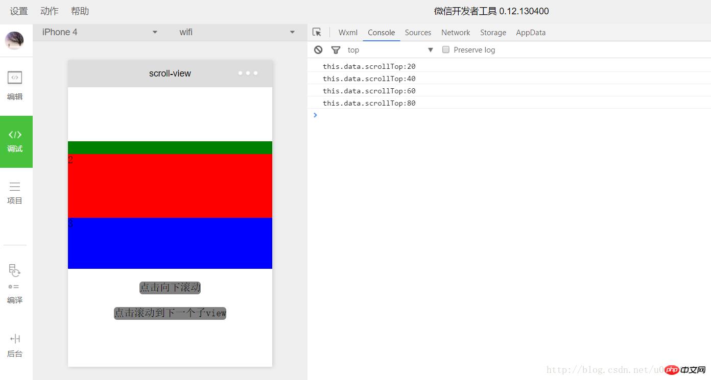711x380 pixels.
Task: Open the 项目 (Project) sidebar section
Action: 15,193
